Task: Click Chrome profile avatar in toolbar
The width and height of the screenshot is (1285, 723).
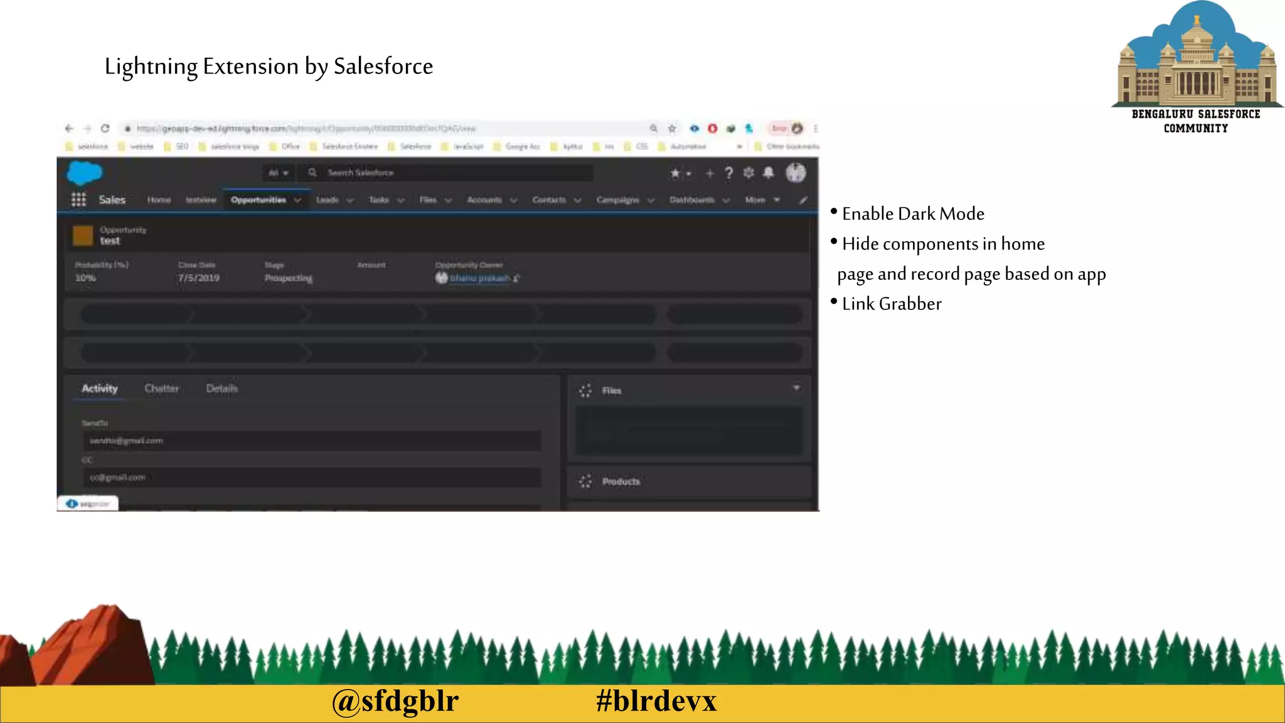Action: [x=797, y=129]
